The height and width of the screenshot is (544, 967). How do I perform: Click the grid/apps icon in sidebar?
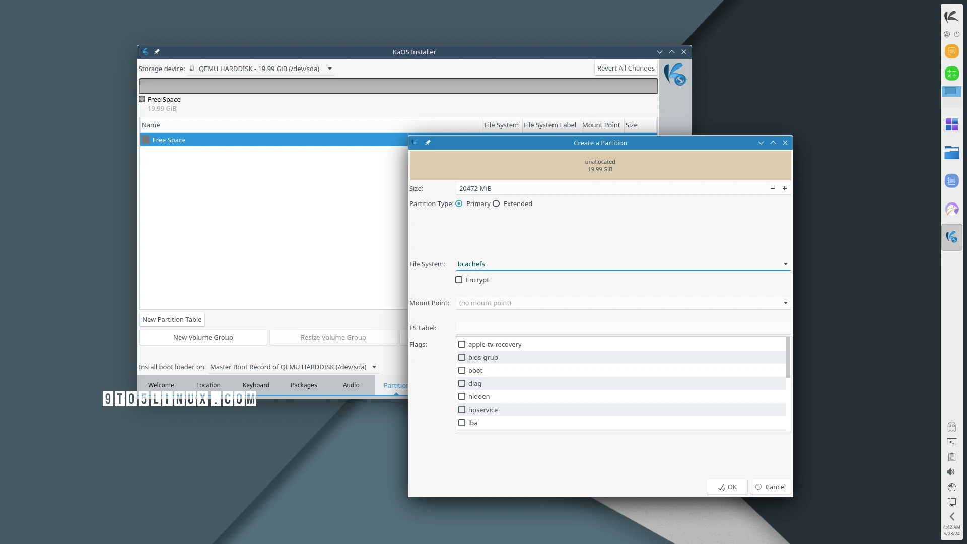pyautogui.click(x=952, y=123)
